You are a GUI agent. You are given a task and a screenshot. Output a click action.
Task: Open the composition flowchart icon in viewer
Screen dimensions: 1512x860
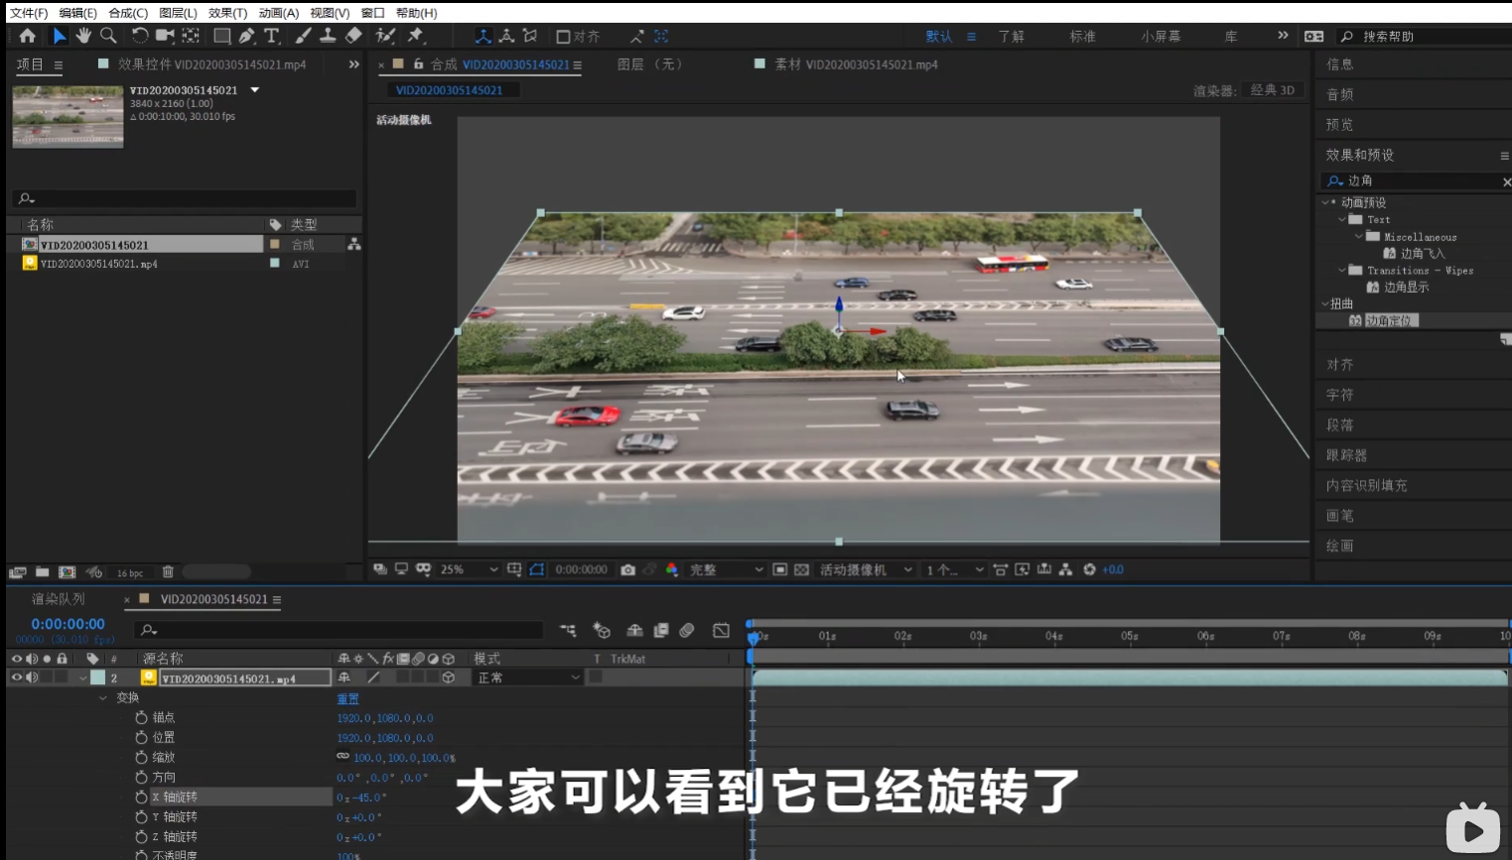(x=1065, y=569)
